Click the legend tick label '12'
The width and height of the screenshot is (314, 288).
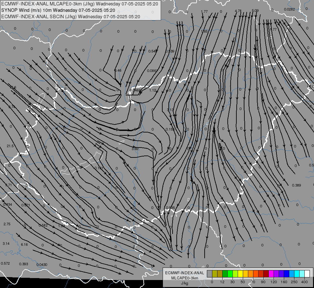(222, 282)
